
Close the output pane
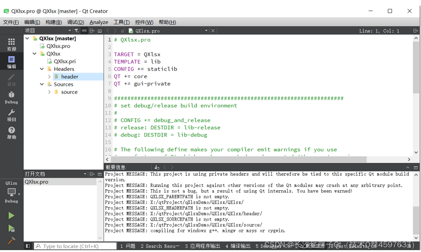[x=416, y=168]
